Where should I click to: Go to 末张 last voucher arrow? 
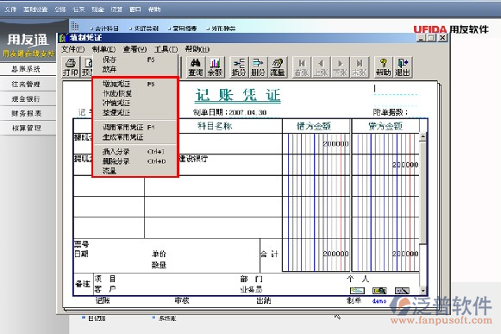pos(360,67)
